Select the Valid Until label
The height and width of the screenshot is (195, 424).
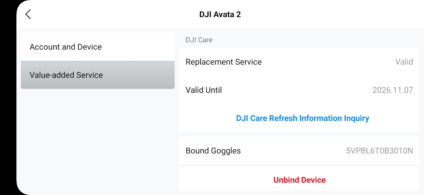[204, 90]
